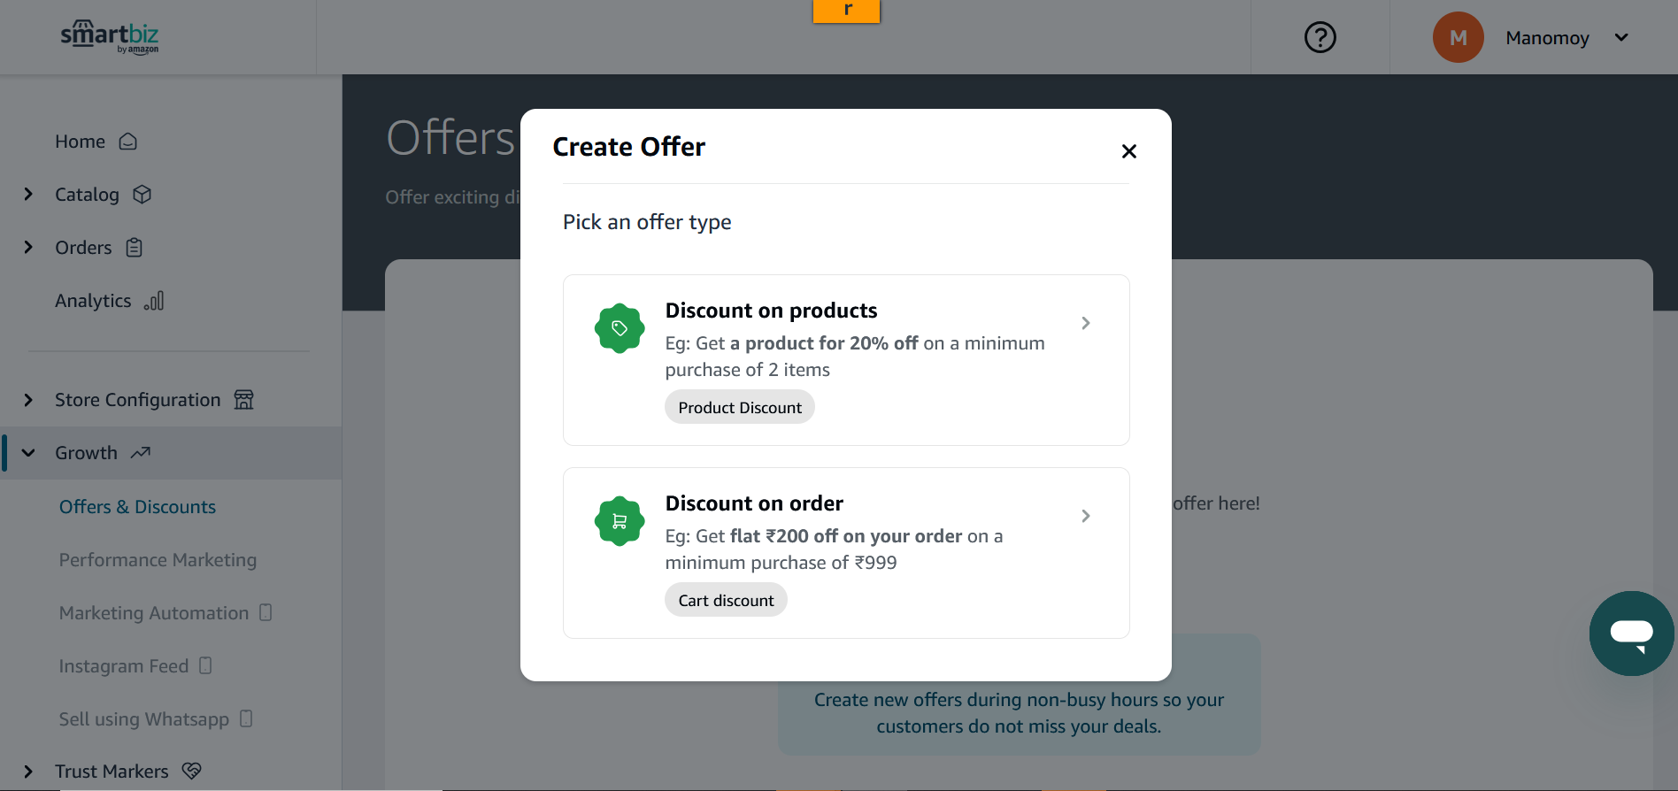This screenshot has width=1678, height=791.
Task: Open the chat support bubble
Action: point(1631,634)
